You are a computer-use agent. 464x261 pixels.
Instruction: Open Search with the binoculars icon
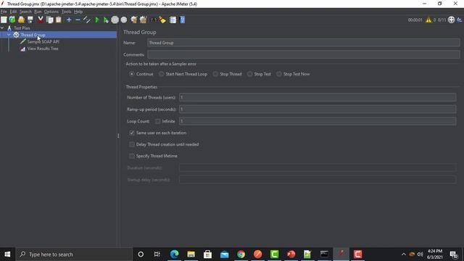point(154,20)
